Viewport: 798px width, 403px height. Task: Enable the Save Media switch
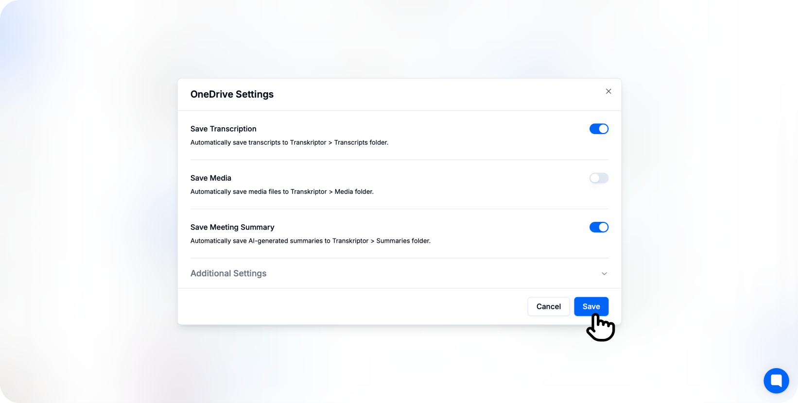[x=599, y=178]
